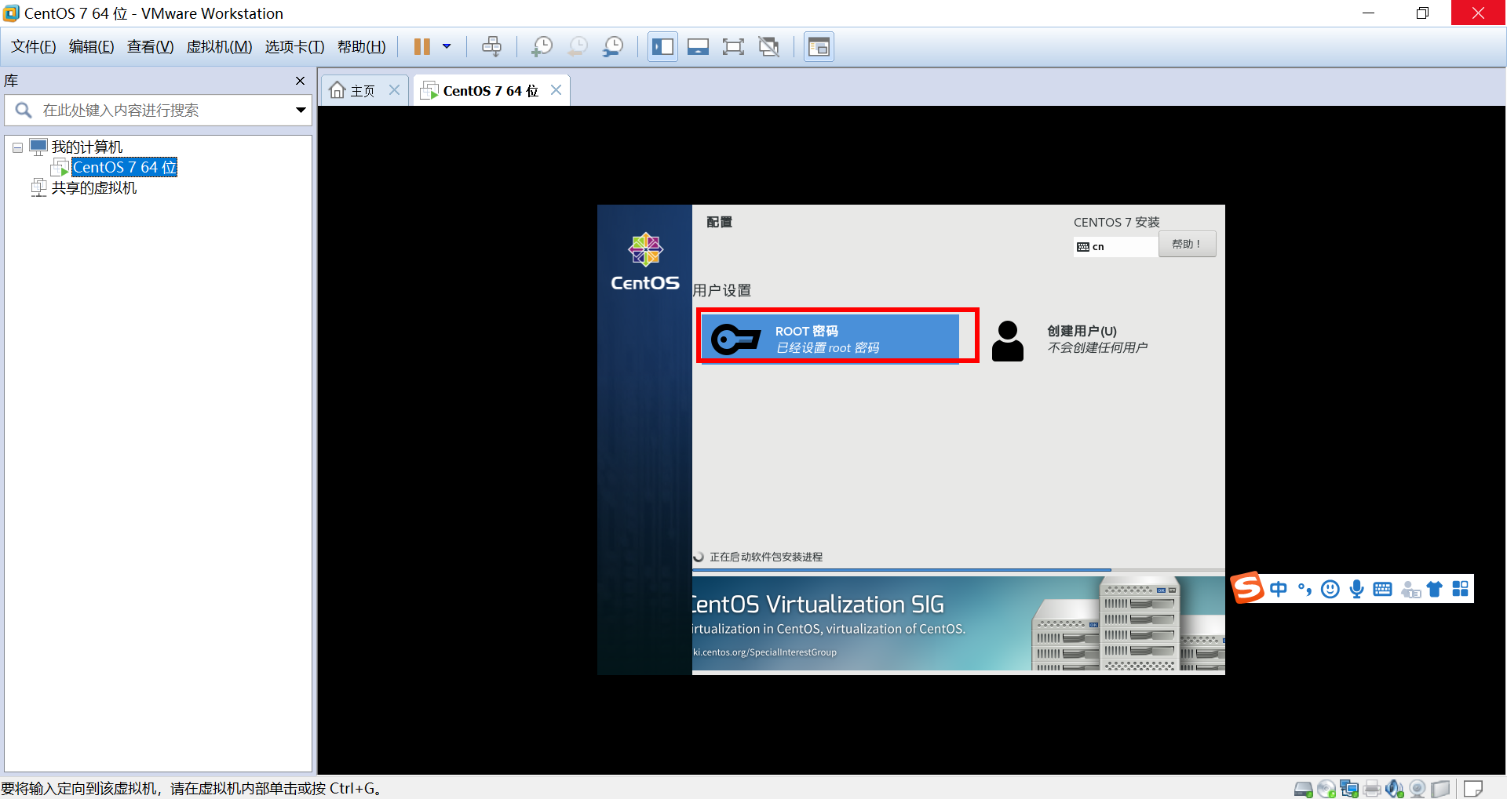The width and height of the screenshot is (1507, 799).
Task: Switch to Unity mode
Action: tap(769, 47)
